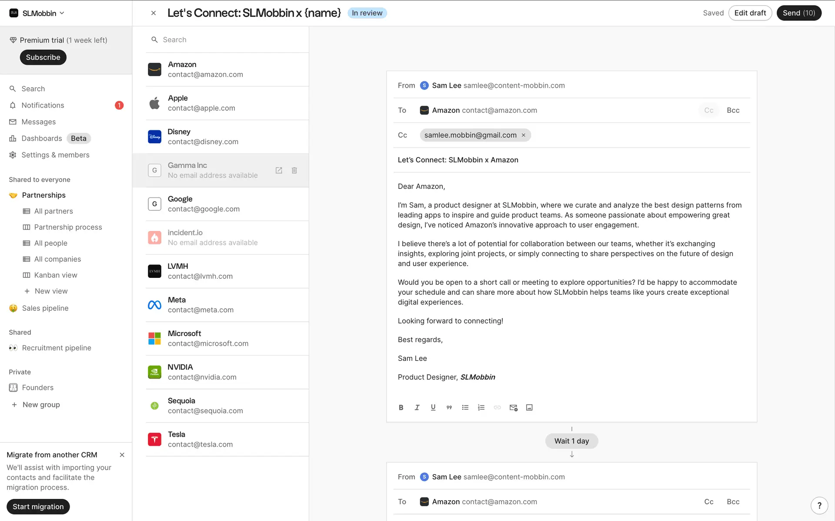
Task: Open the Kanban view
Action: coord(56,275)
